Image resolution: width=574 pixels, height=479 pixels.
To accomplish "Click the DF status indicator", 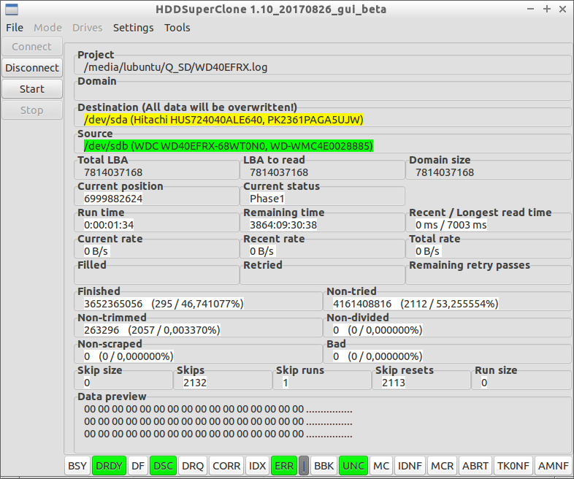I will [137, 466].
